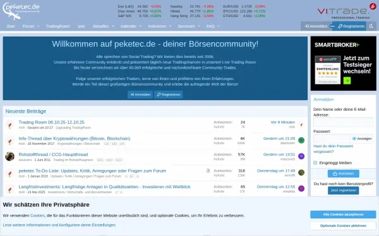The width and height of the screenshot is (379, 236).
Task: Click the BTC/USD ticker entry
Action: (244, 11)
